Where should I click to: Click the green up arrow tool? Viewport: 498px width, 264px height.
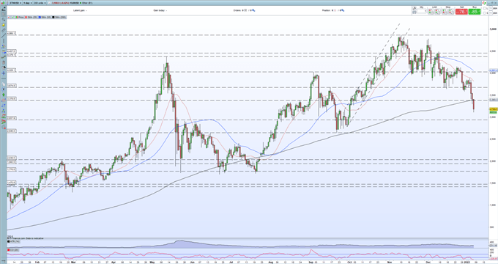pos(4,95)
